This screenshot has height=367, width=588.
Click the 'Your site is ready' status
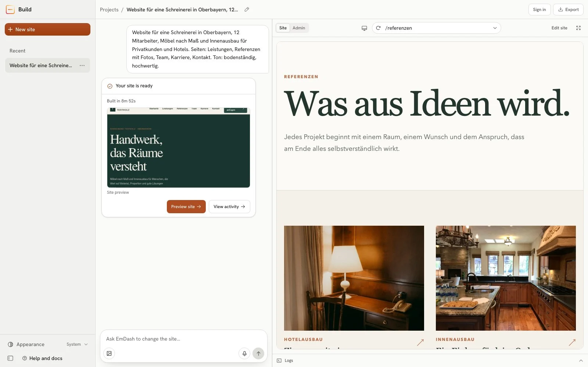[134, 86]
